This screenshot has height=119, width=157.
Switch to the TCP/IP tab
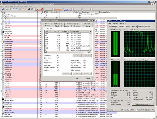click(x=57, y=26)
